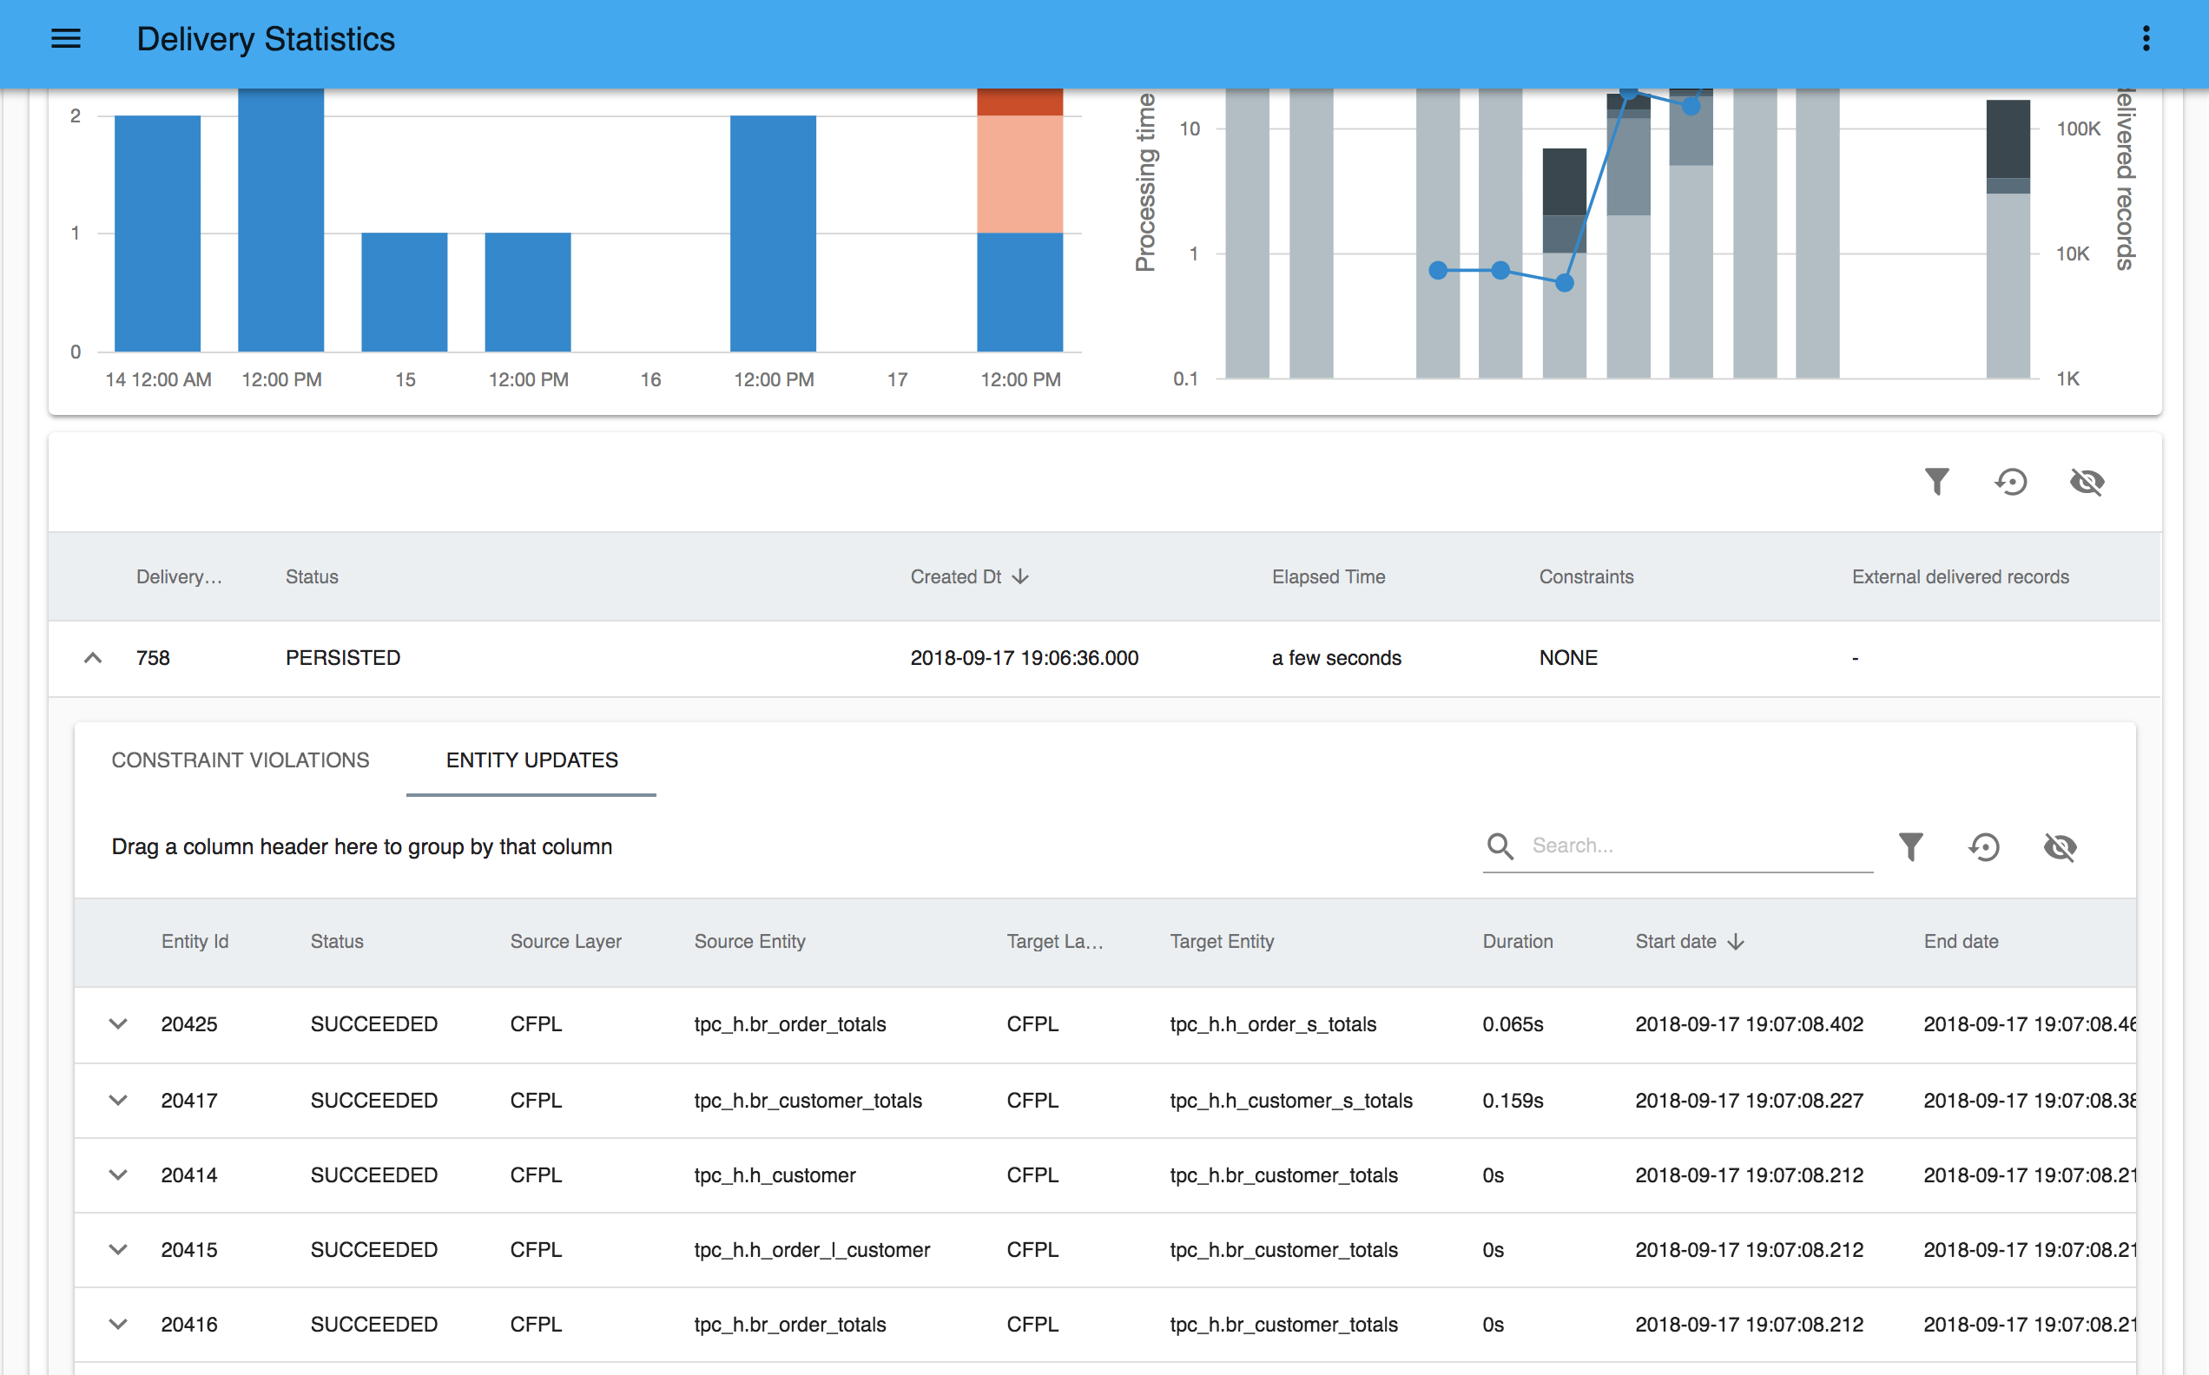Toggle column visibility in deliveries toolbar
Image resolution: width=2209 pixels, height=1375 pixels.
2087,481
